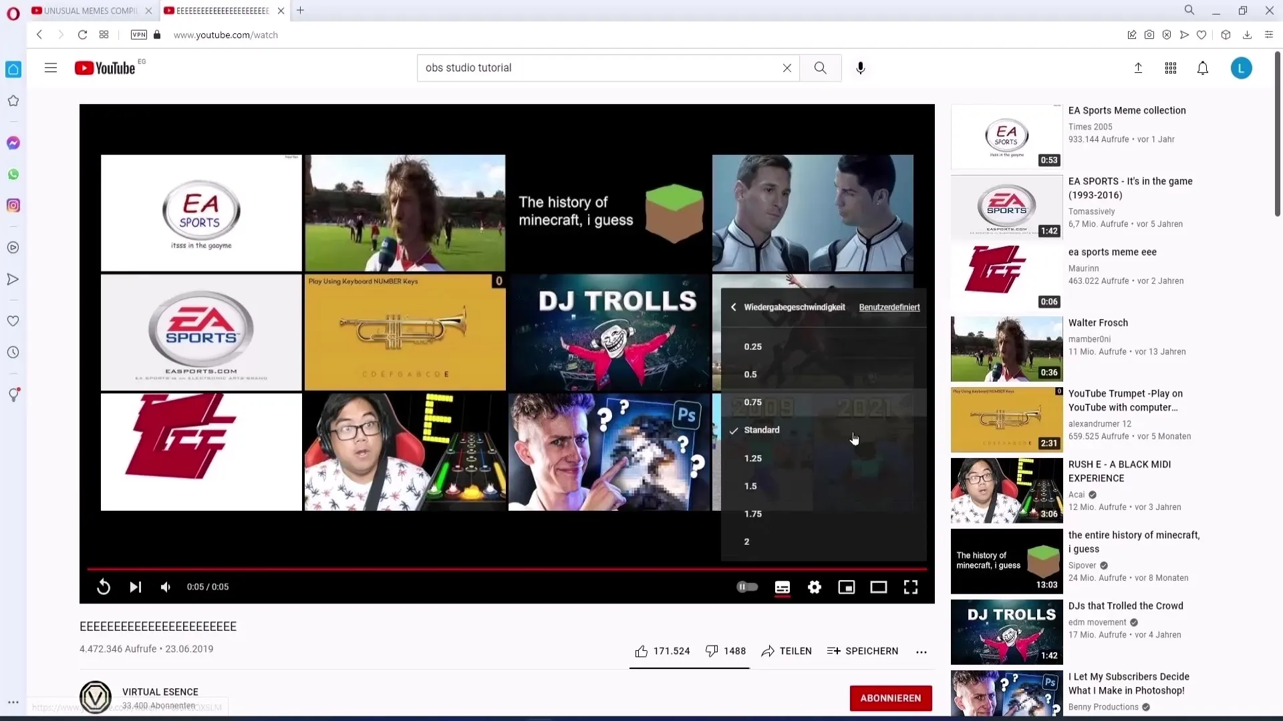Select playback speed 0.25
This screenshot has width=1283, height=721.
823,346
